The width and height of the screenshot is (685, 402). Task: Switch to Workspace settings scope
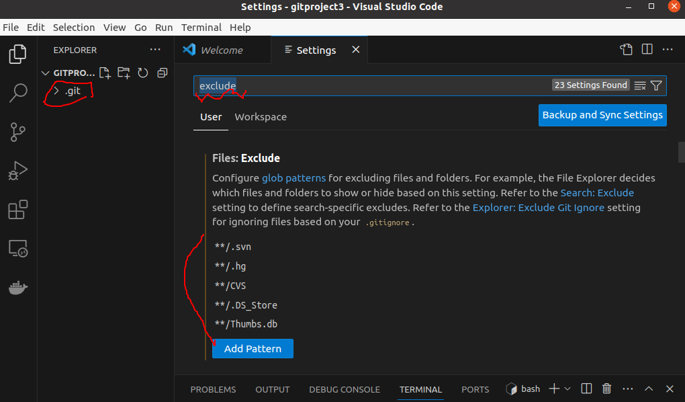pyautogui.click(x=261, y=117)
